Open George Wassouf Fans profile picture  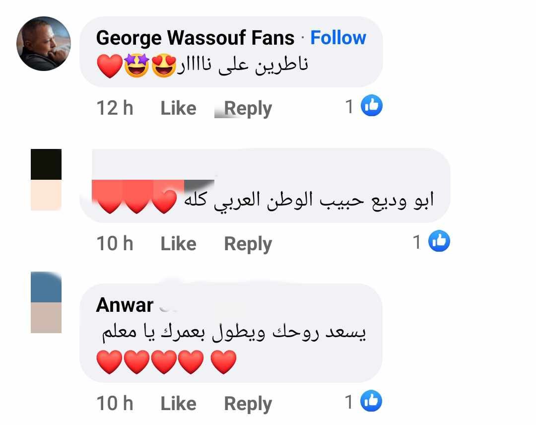(44, 44)
